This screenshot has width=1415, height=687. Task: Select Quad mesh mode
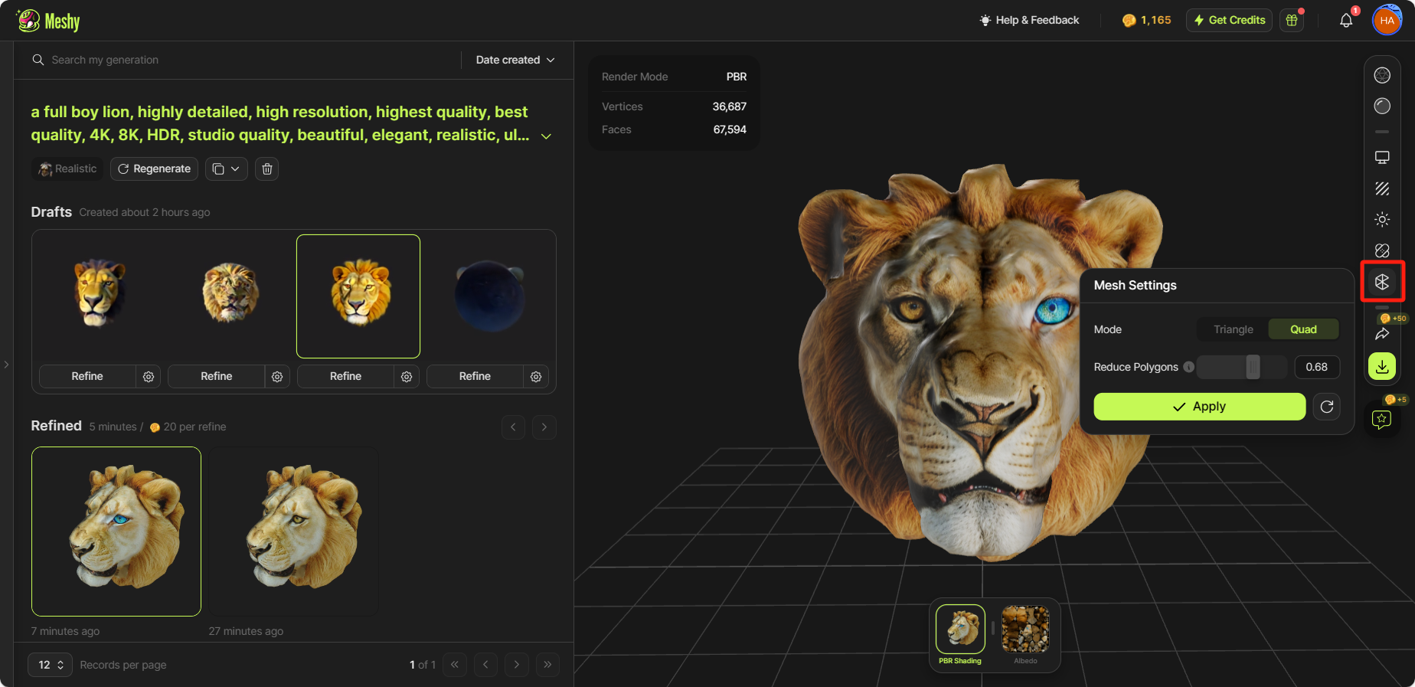[x=1303, y=329]
